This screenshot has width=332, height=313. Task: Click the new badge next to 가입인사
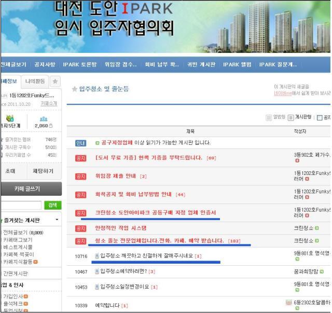click(x=26, y=296)
